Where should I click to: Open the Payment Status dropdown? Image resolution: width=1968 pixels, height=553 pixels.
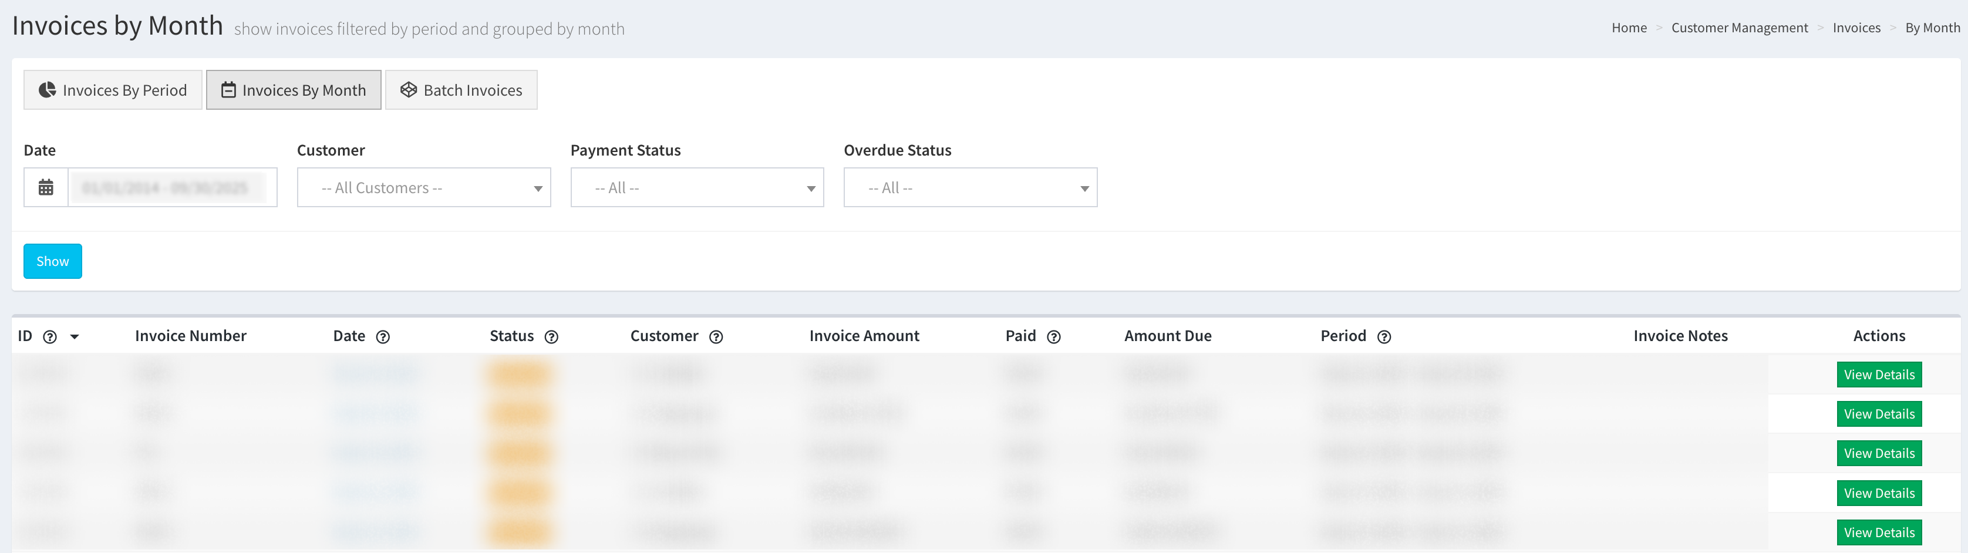[696, 187]
